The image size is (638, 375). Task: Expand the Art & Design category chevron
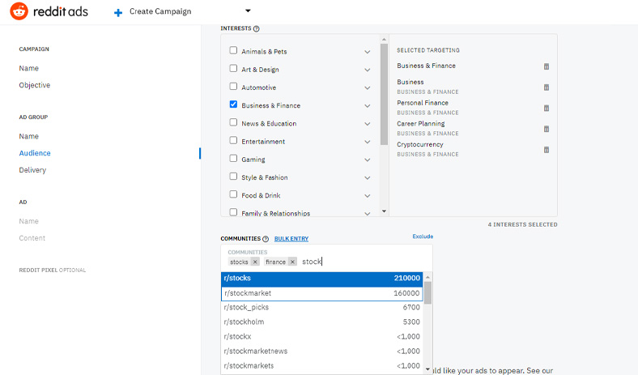click(x=368, y=70)
